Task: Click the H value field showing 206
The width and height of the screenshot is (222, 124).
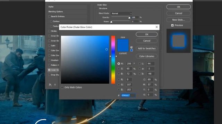Action: point(129,64)
